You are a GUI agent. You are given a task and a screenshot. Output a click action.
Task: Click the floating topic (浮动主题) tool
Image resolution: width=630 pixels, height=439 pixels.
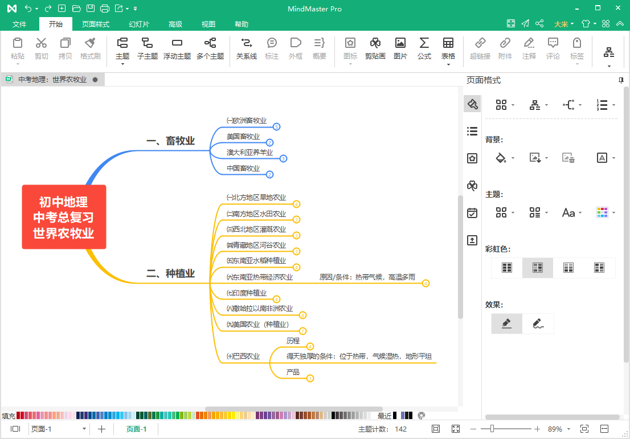[177, 48]
